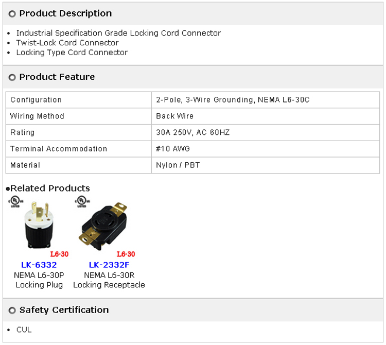Click the Safety Certification section header
This screenshot has height=345, width=386.
tap(64, 310)
